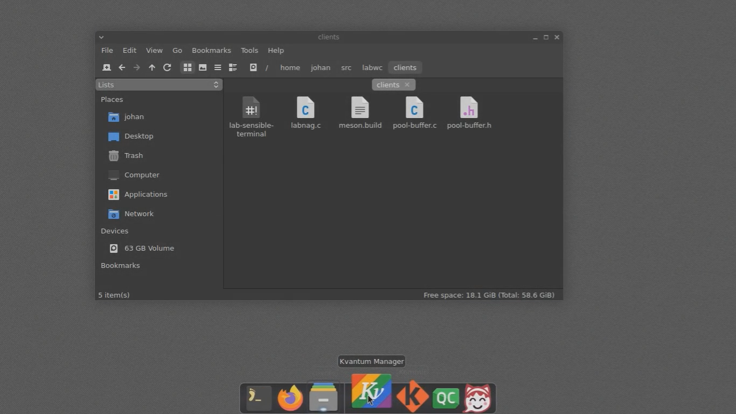Image resolution: width=736 pixels, height=414 pixels.
Task: Select the pool-buffer.h file
Action: pyautogui.click(x=469, y=114)
